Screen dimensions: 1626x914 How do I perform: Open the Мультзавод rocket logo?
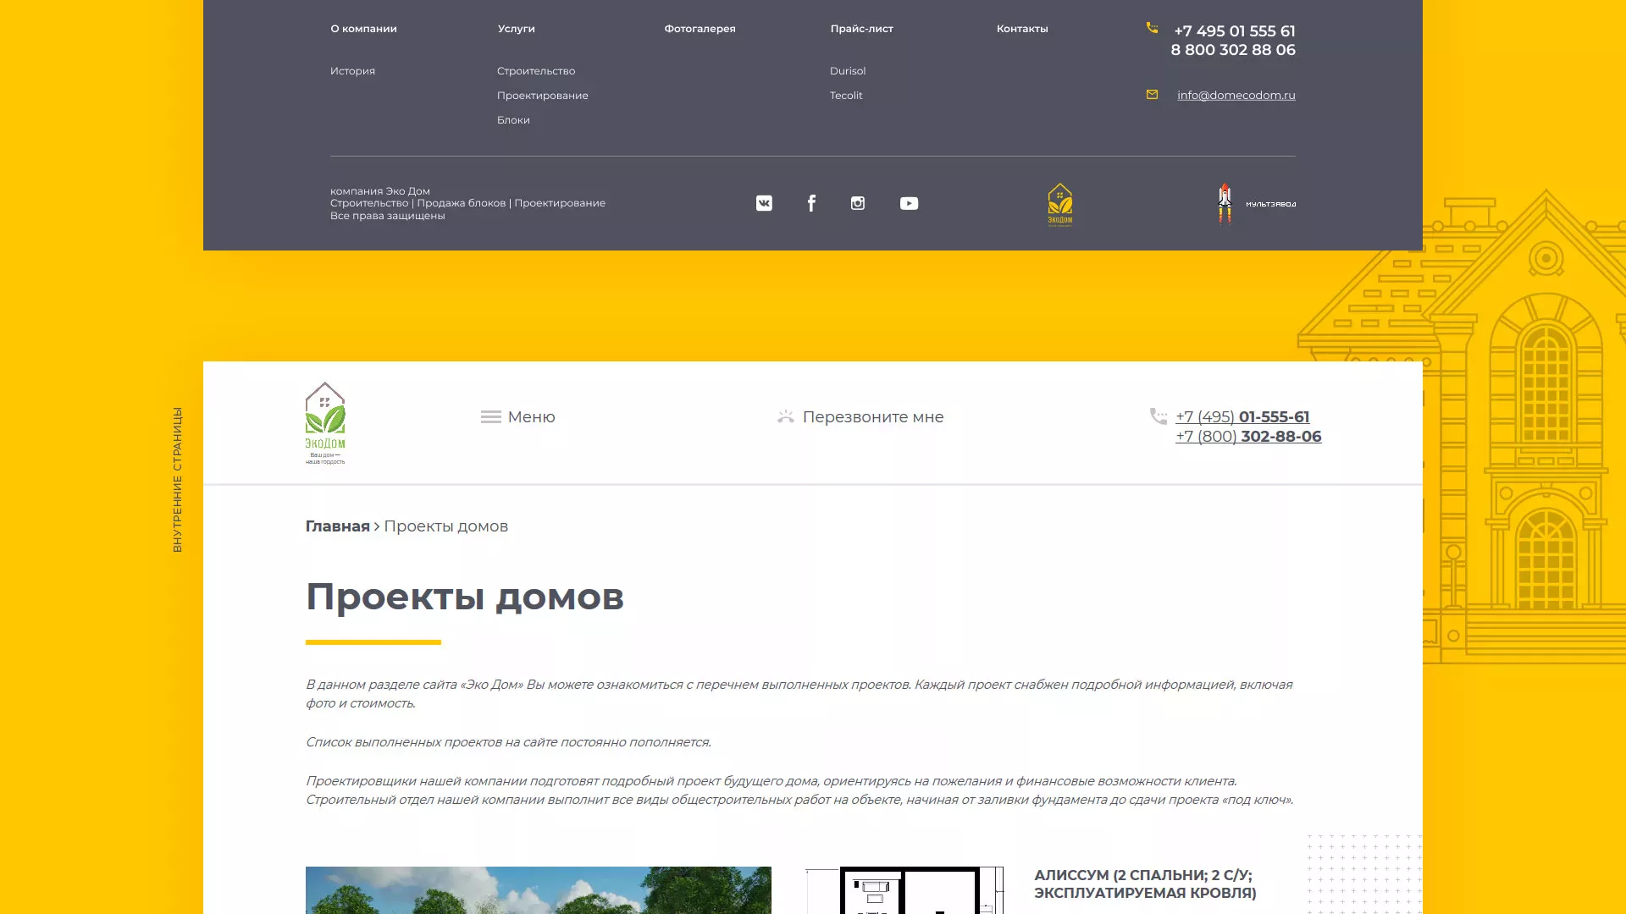click(x=1253, y=203)
